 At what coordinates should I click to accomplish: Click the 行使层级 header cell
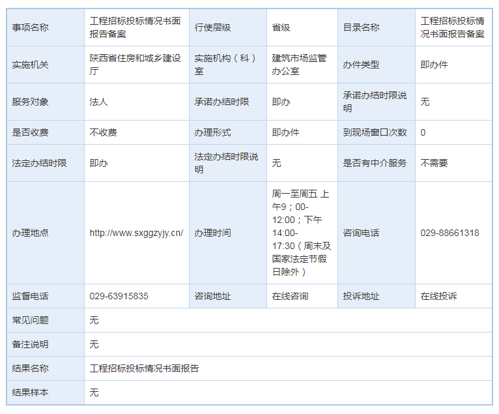click(x=212, y=27)
